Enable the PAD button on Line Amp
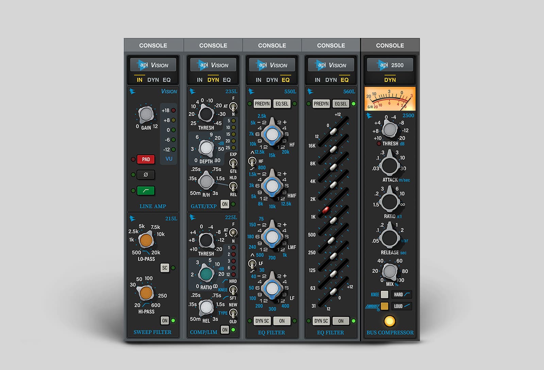 146,159
